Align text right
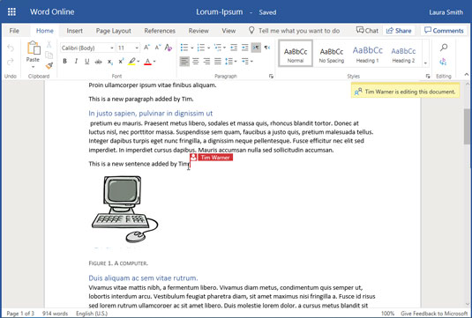The width and height of the screenshot is (472, 318). [x=206, y=62]
